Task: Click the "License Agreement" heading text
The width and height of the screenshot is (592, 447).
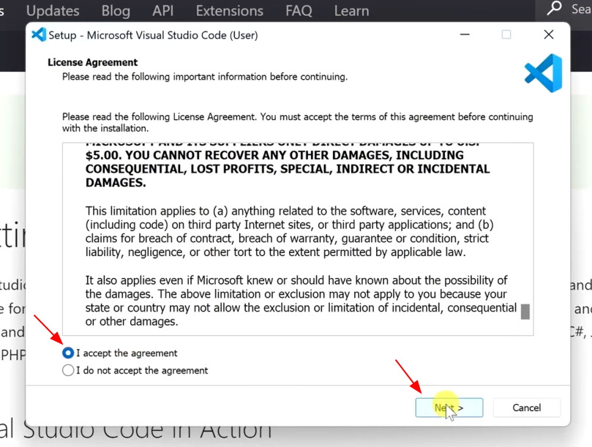Action: coord(92,62)
